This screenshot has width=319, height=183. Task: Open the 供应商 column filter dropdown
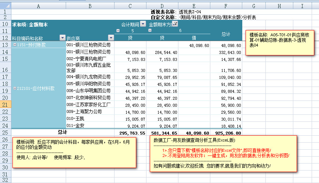pyautogui.click(x=111, y=38)
